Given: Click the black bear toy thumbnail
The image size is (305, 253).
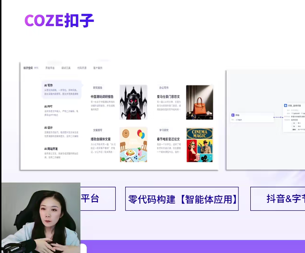Looking at the screenshot, I should [x=133, y=102].
